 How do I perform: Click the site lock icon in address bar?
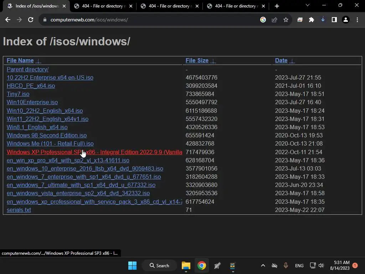point(45,20)
